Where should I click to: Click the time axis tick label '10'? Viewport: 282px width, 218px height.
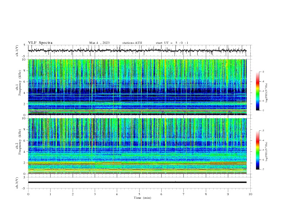[x=250, y=194]
